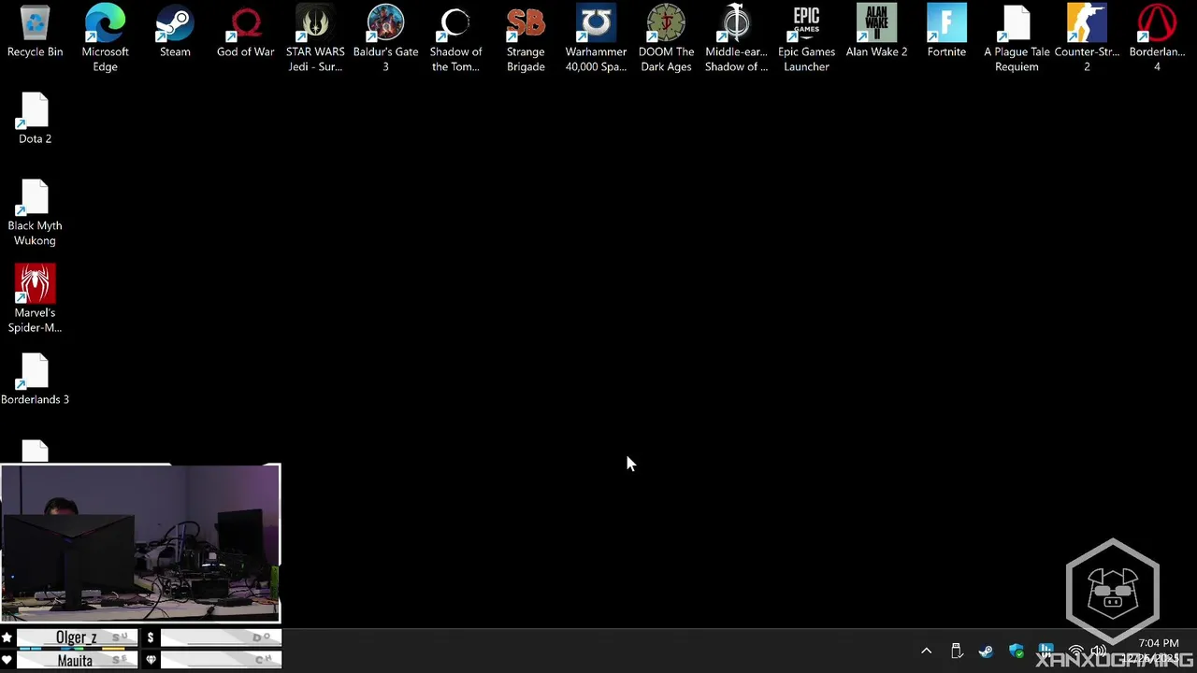Select the Middle-earth Shadow of icon
The height and width of the screenshot is (673, 1197).
coord(736,37)
